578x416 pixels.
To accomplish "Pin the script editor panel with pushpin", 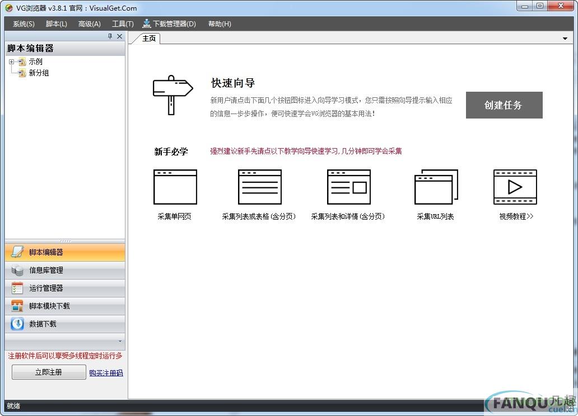I will click(x=110, y=36).
